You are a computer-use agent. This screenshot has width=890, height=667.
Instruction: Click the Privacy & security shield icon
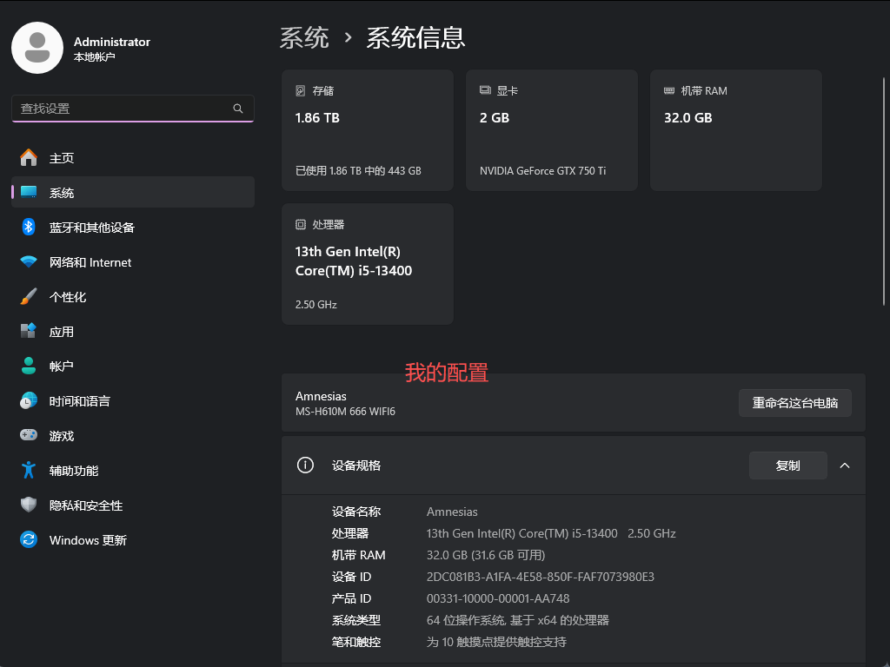coord(29,505)
